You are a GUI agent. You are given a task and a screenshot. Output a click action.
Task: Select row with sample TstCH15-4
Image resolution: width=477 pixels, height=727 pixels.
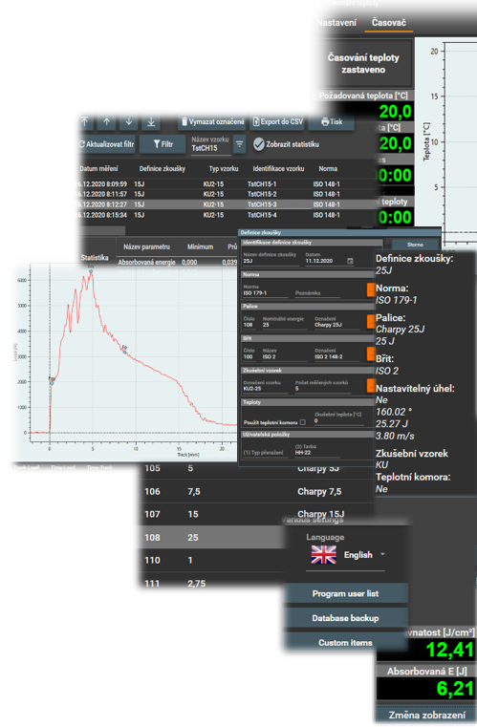click(x=228, y=215)
